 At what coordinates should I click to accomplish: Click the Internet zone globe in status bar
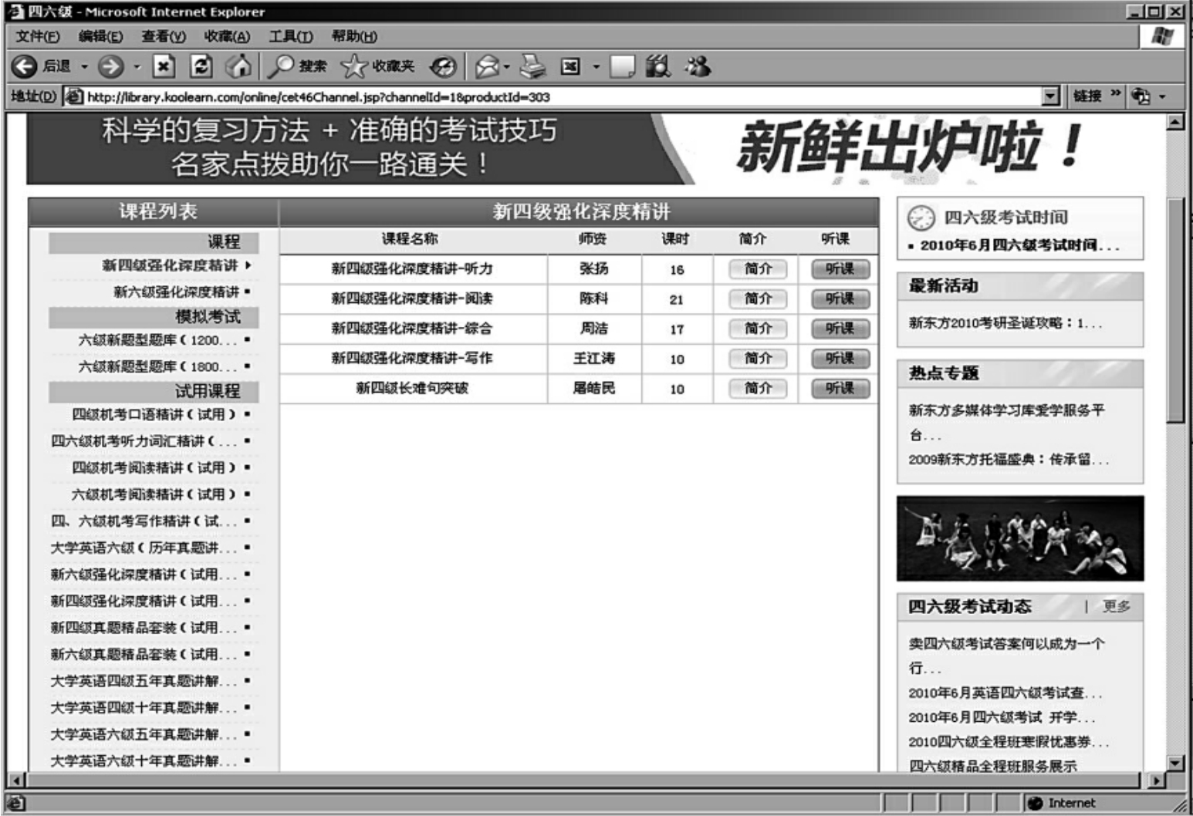click(1035, 804)
